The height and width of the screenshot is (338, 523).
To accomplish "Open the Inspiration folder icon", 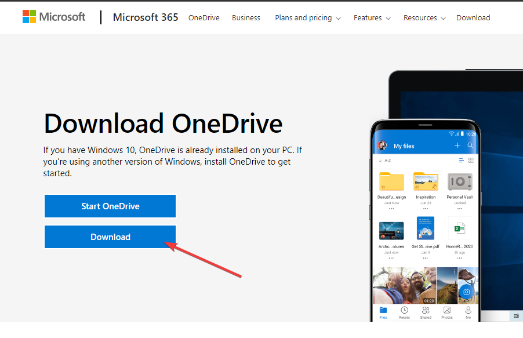I will point(426,181).
